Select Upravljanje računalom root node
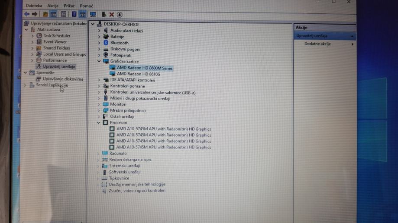The height and width of the screenshot is (223, 398). [58, 23]
